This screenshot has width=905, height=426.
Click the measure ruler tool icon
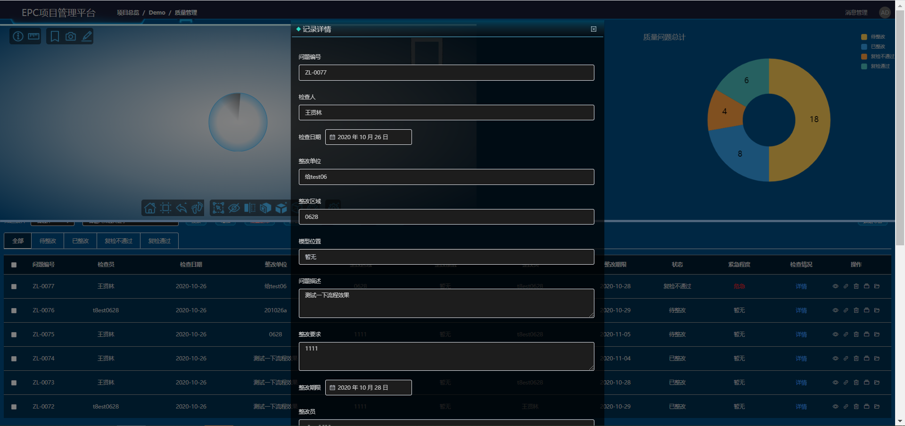pyautogui.click(x=33, y=36)
